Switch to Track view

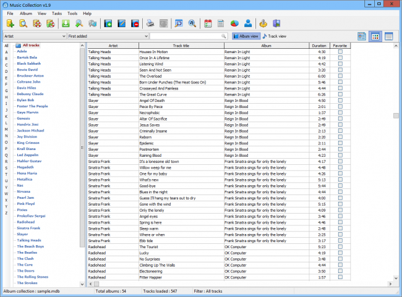pos(275,36)
